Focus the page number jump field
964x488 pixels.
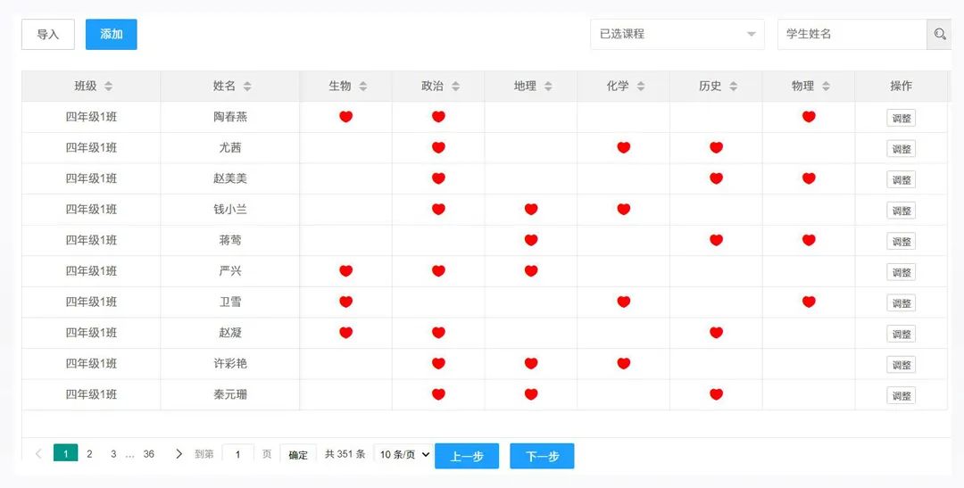[x=238, y=455]
